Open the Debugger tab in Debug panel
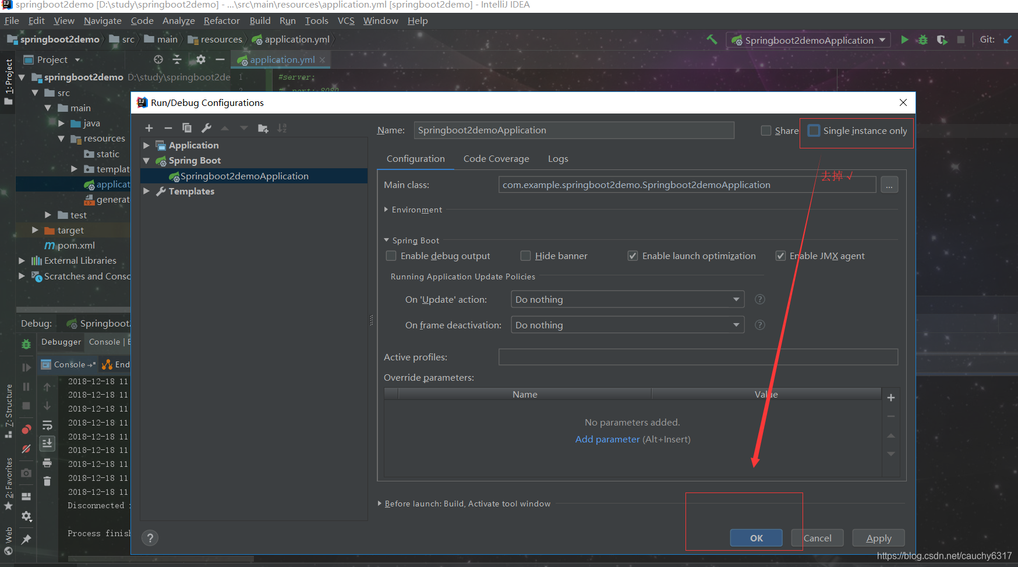1018x567 pixels. [61, 342]
